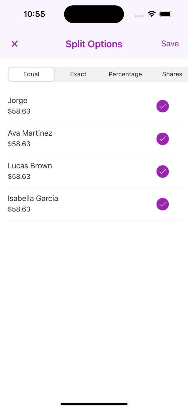
Task: Click the $58.63 amount under Isabella Garcia
Action: pos(19,209)
